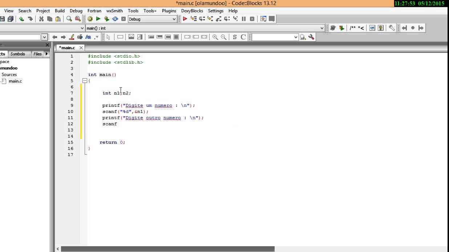Click the debugger info square icon
Image resolution: width=449 pixels, height=252 pixels.
272,19
